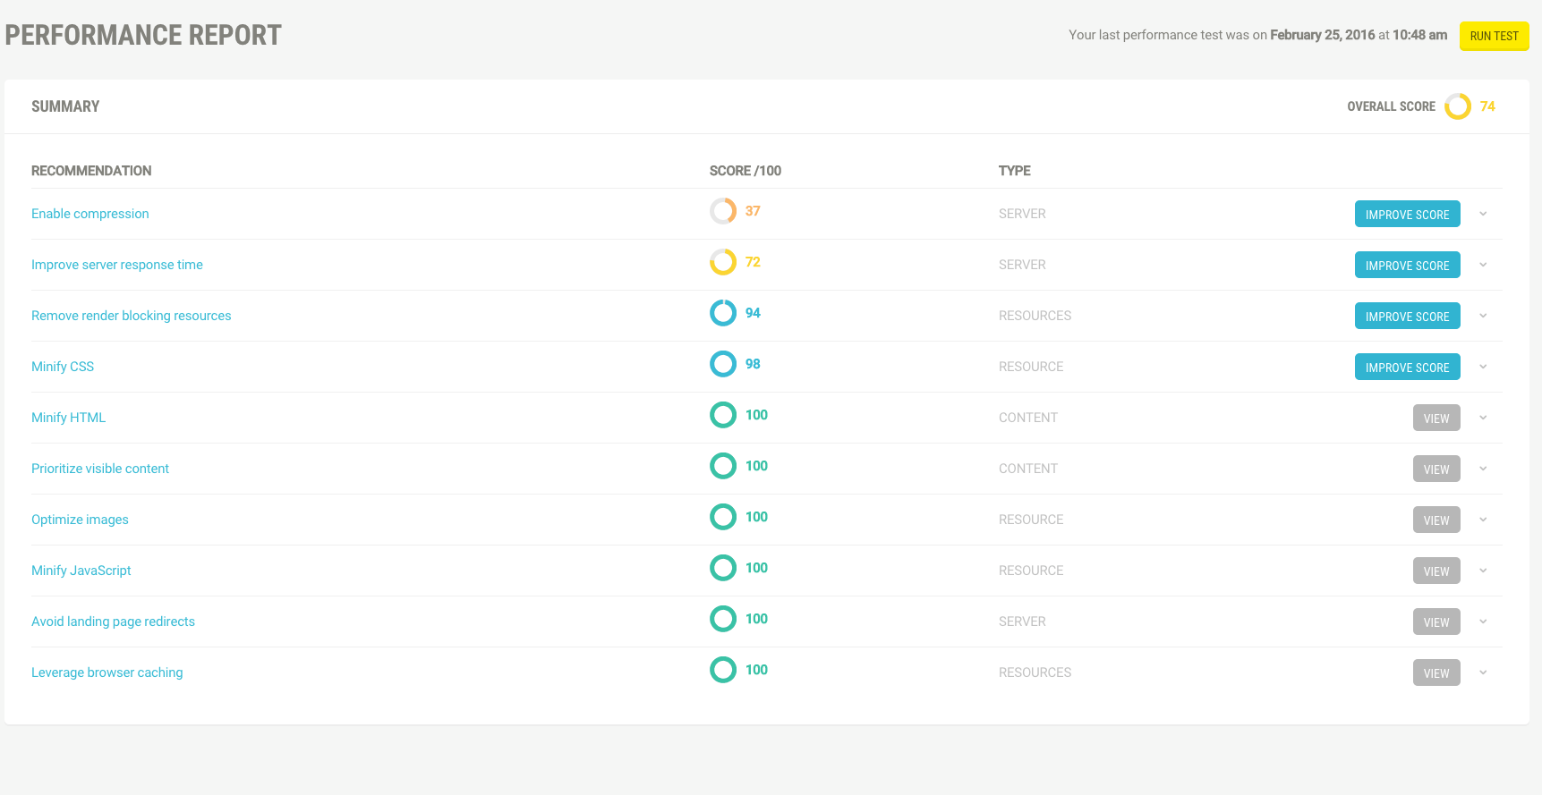
Task: Click View for Leverage browser caching
Action: 1436,672
